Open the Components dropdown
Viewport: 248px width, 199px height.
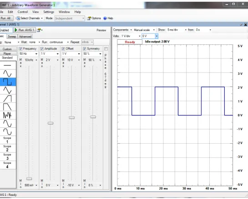point(122,30)
